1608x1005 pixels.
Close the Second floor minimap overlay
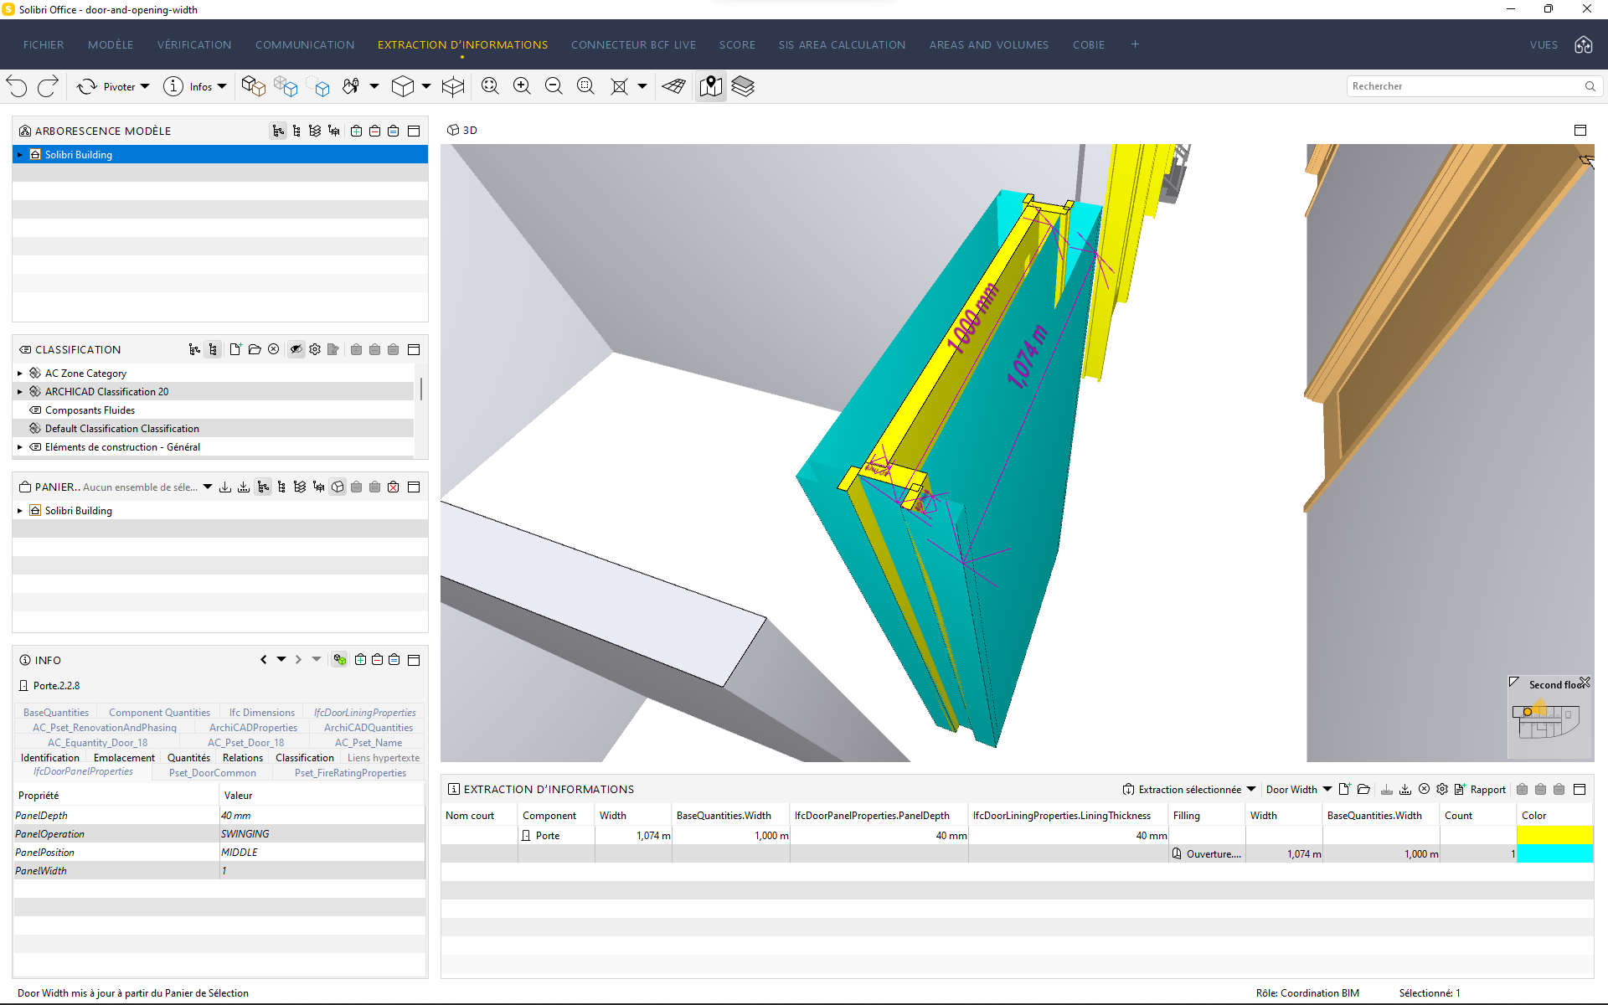tap(1585, 683)
